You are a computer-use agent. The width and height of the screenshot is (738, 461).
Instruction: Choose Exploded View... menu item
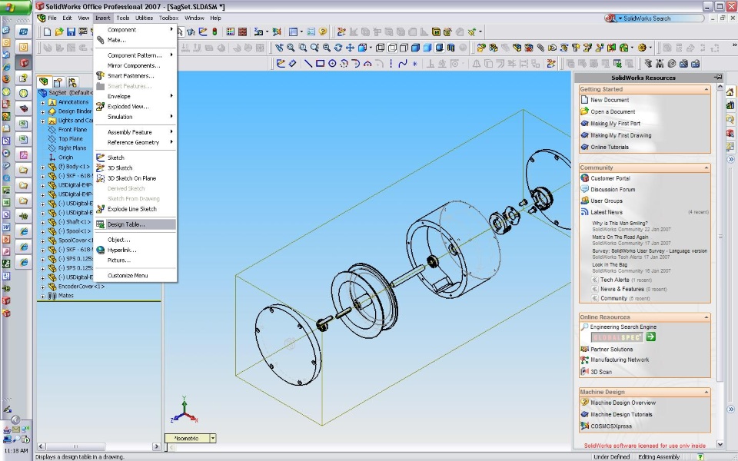click(x=135, y=107)
